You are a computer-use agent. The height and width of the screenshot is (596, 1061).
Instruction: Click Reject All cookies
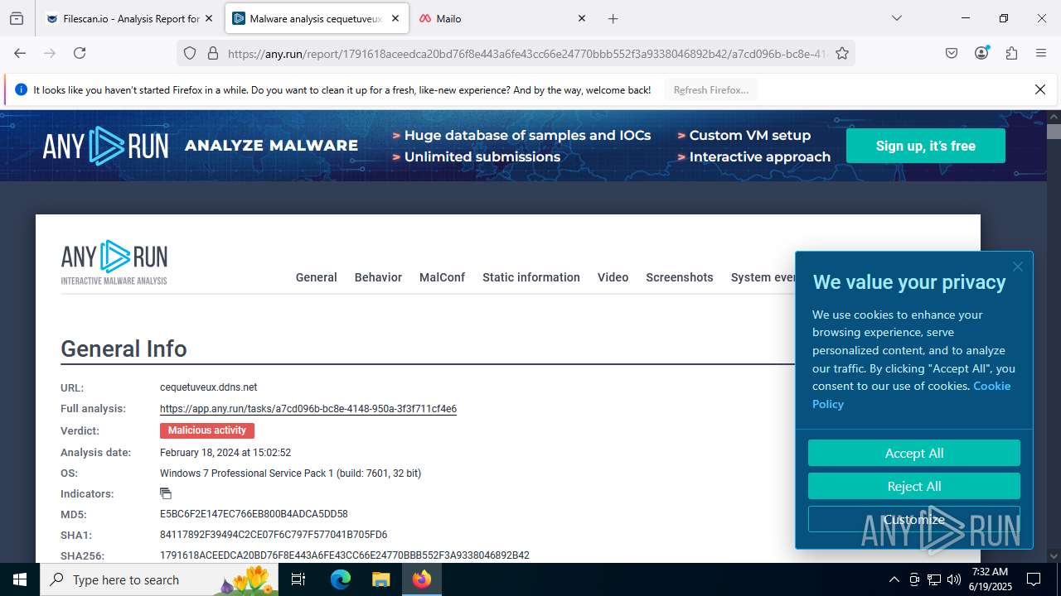914,486
